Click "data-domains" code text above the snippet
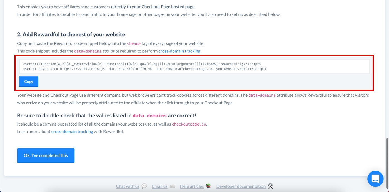This screenshot has width=389, height=192. [x=88, y=51]
